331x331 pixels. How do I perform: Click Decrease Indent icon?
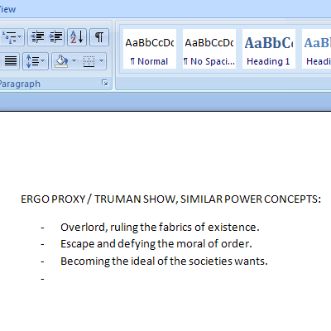pyautogui.click(x=37, y=37)
